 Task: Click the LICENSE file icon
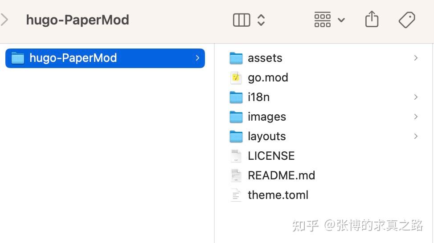pos(236,156)
